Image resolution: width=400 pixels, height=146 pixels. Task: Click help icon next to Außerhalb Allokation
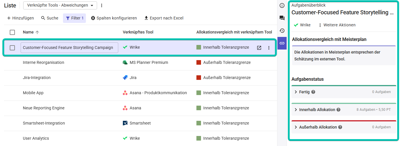point(340,127)
